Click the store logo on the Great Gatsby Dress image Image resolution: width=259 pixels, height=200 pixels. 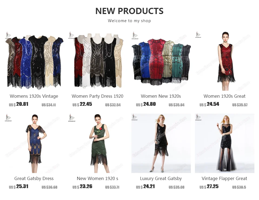point(8,118)
